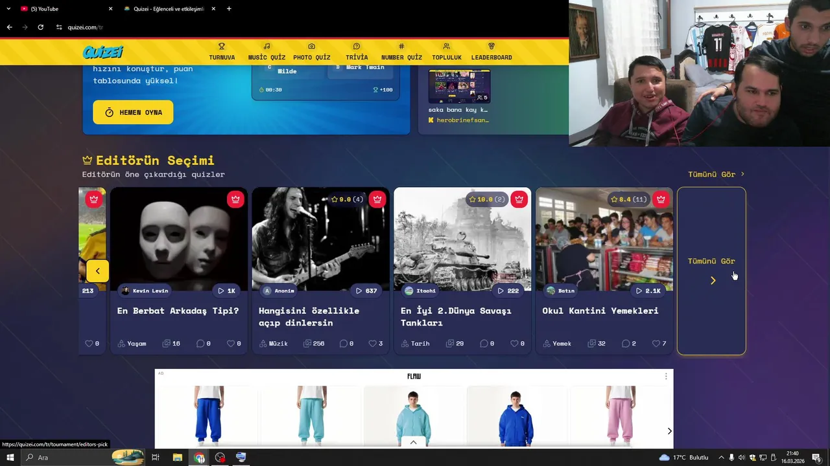Open the Tümünü Gör card at row end
The height and width of the screenshot is (466, 830).
click(711, 271)
